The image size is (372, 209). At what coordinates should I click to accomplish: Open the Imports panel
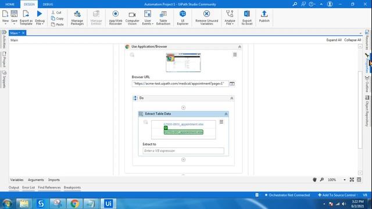pos(54,180)
